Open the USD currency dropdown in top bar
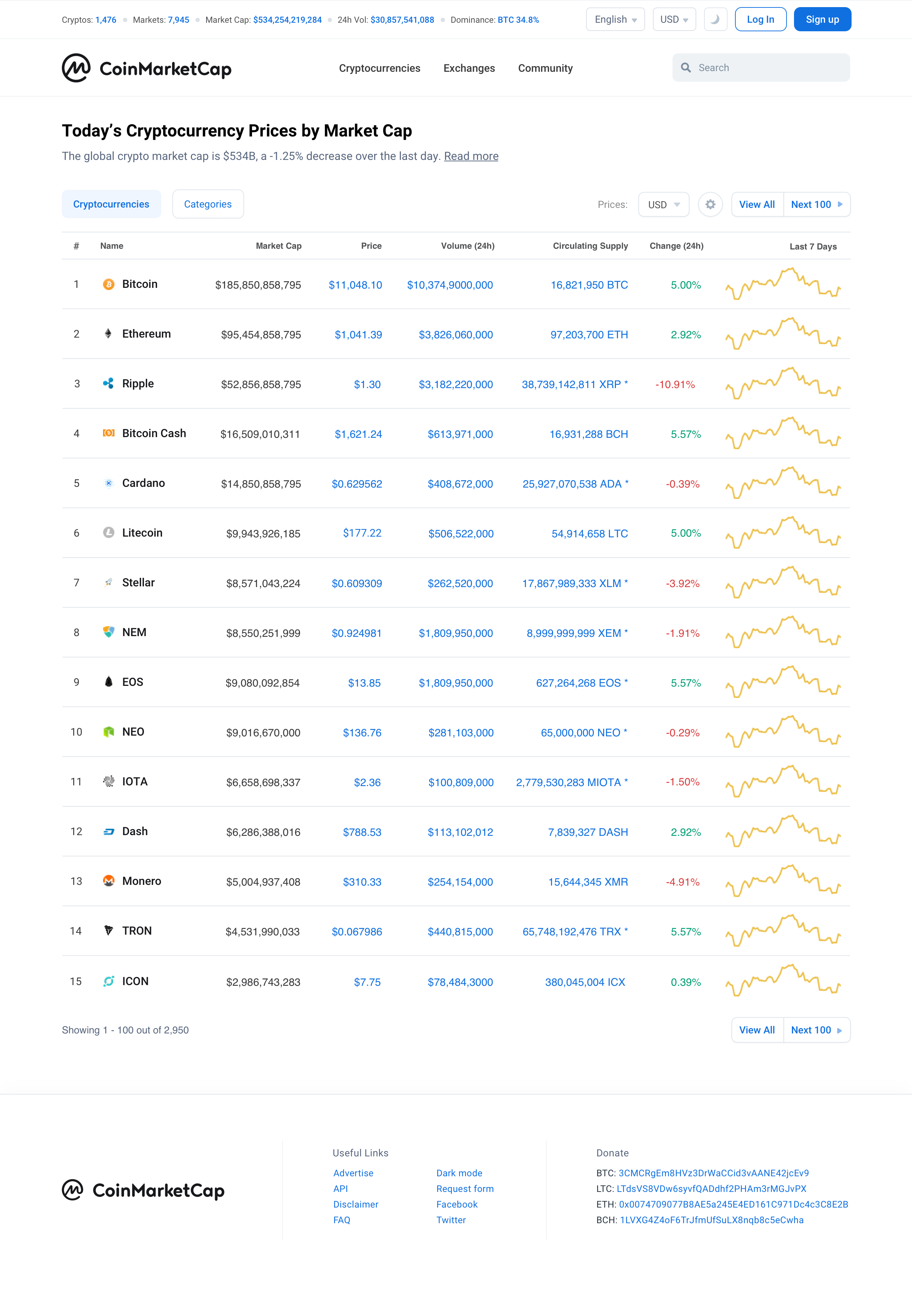The height and width of the screenshot is (1290, 912). (x=674, y=20)
